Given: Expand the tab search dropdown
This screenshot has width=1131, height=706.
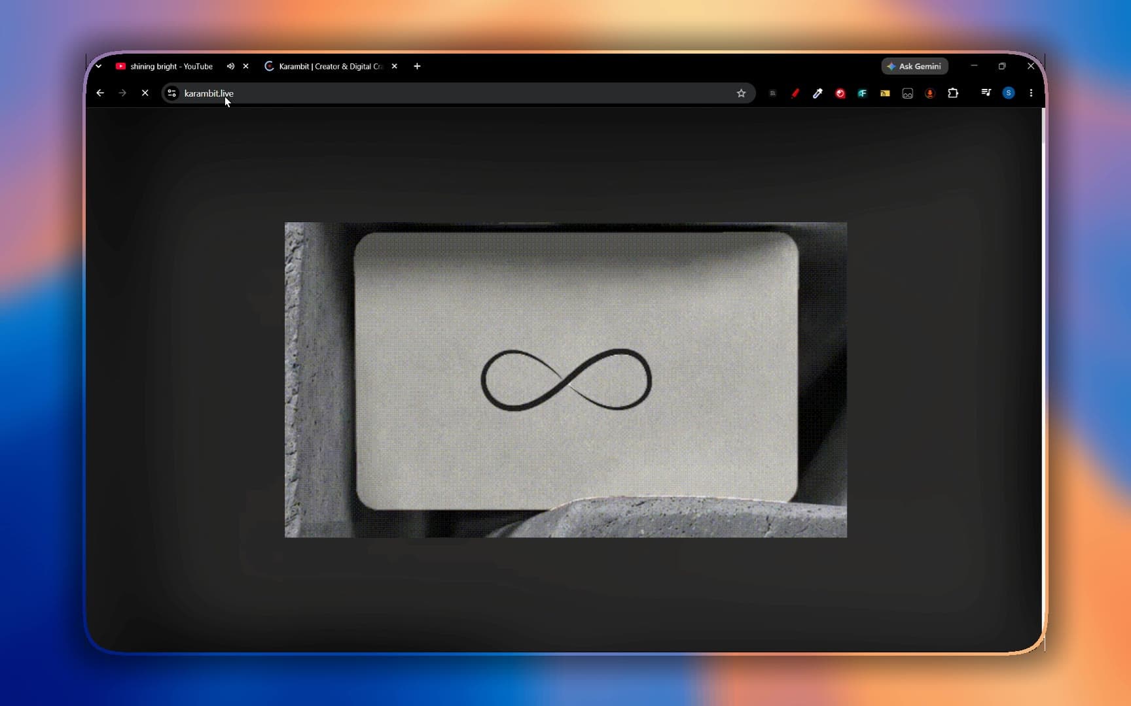Looking at the screenshot, I should pos(98,66).
